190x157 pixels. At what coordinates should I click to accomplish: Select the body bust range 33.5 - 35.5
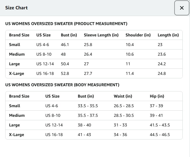point(88,106)
